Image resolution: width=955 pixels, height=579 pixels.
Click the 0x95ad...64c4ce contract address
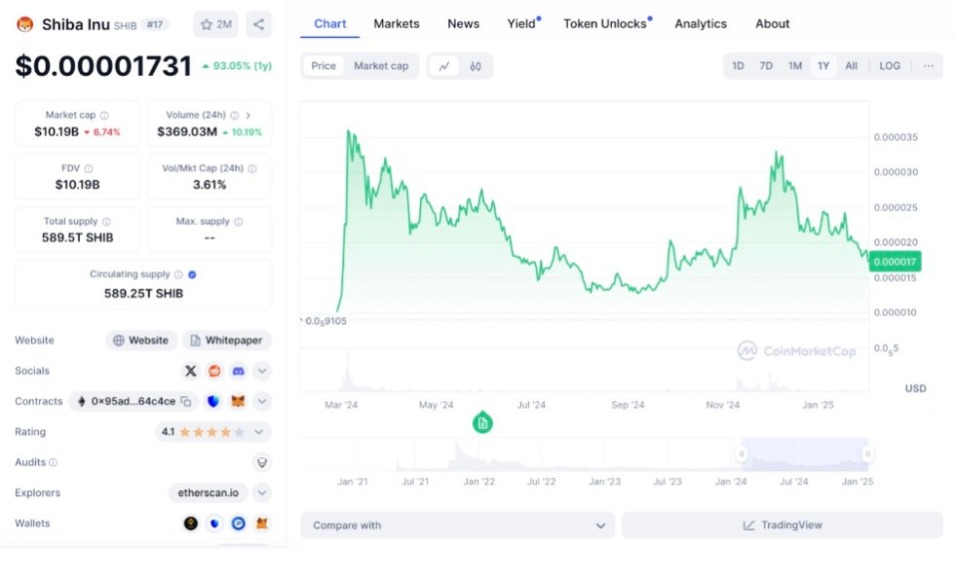[x=134, y=401]
